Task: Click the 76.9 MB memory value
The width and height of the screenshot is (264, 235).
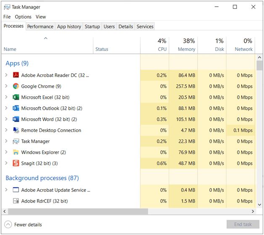Action: (x=187, y=152)
